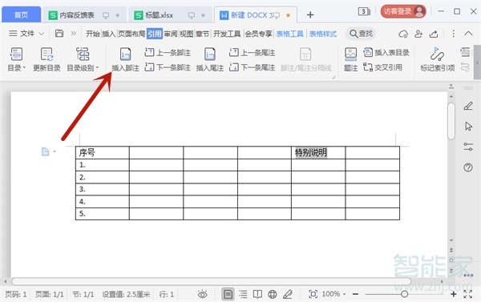The image size is (481, 302).
Task: Select reading view book icon in status bar
Action: (257, 294)
